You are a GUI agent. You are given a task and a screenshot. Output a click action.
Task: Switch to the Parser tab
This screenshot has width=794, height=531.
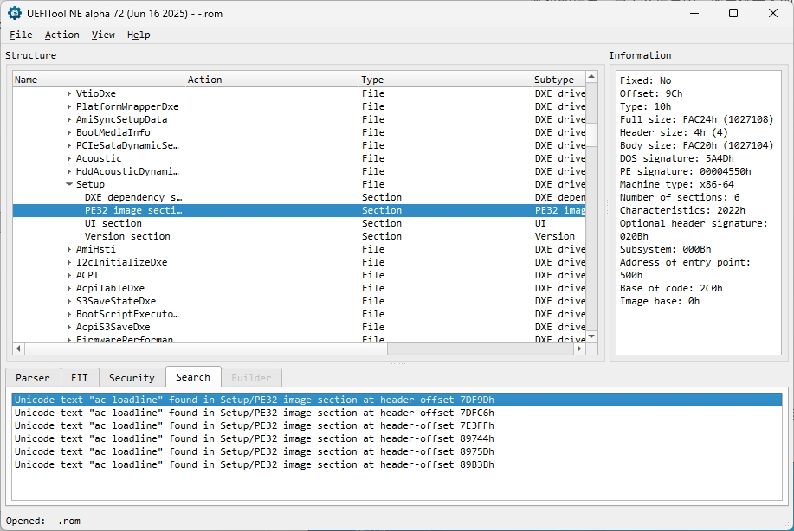coord(33,378)
